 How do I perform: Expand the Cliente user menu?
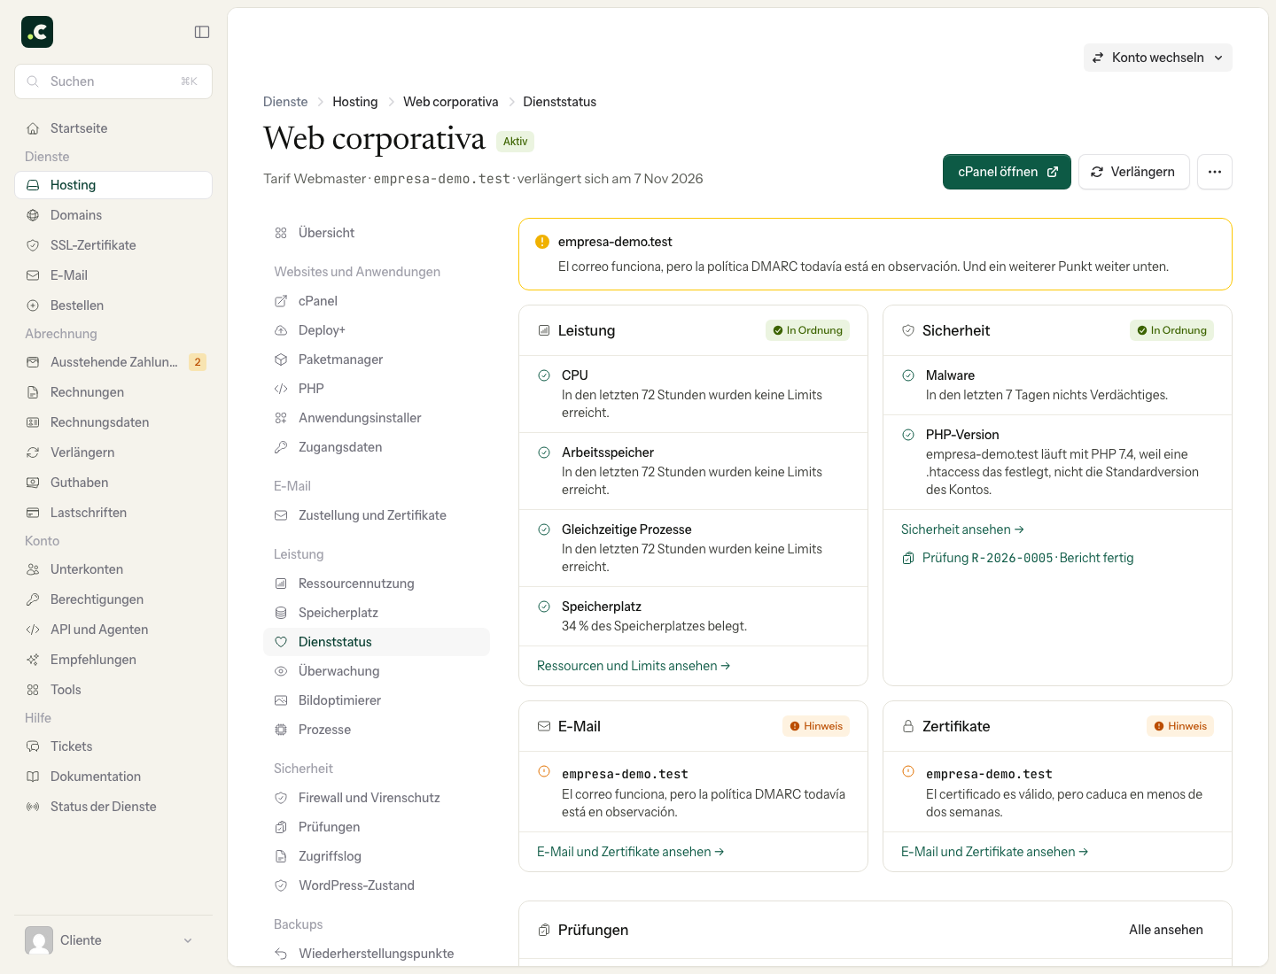(113, 940)
